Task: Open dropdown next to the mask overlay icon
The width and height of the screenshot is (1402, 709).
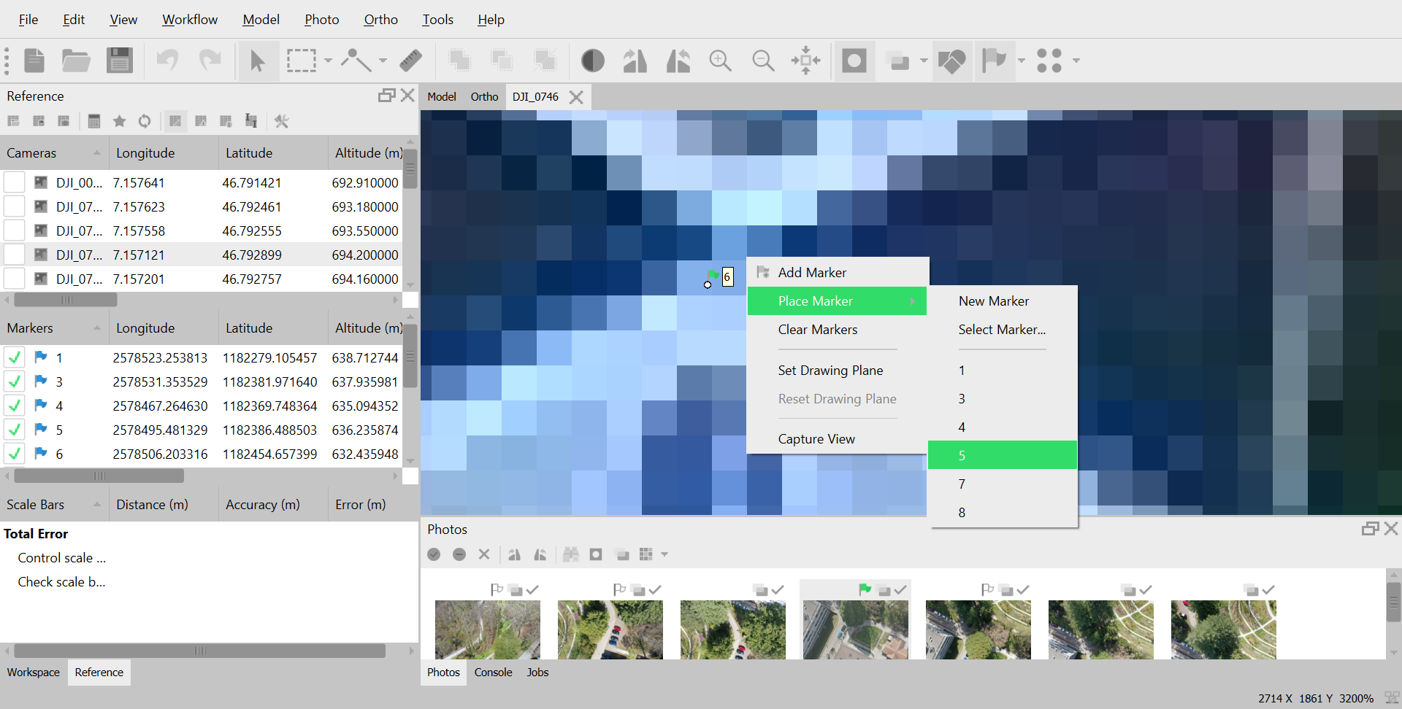Action: tap(924, 61)
